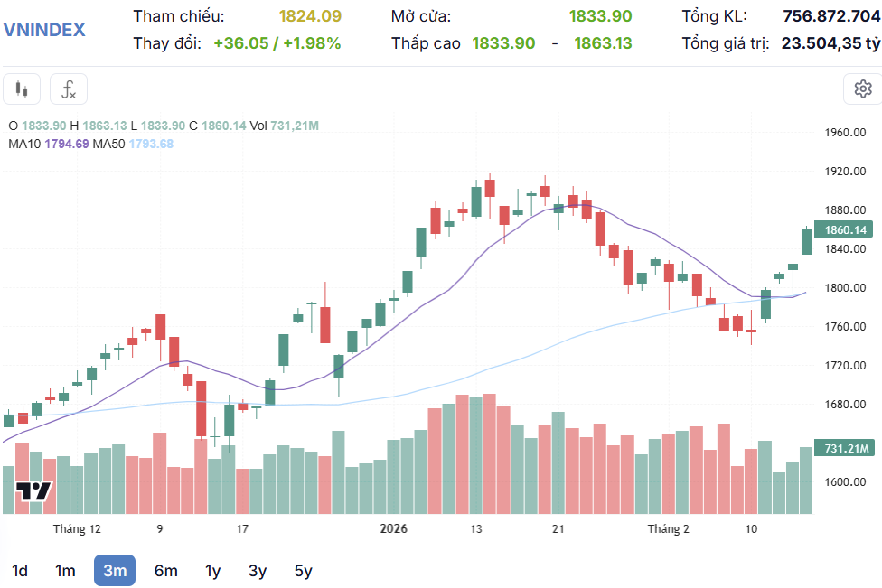Viewport: 882px width, 588px height.
Task: Switch to the 3m time range
Action: tap(115, 571)
